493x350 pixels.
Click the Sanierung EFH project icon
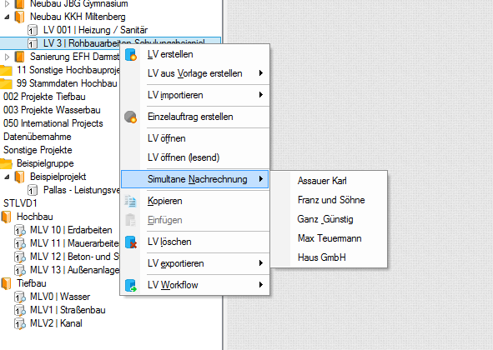(x=20, y=57)
